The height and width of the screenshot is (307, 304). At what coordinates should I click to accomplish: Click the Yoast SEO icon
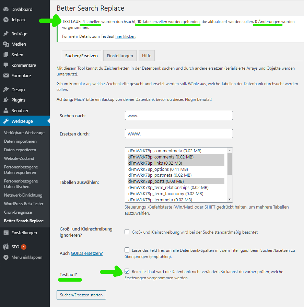6,247
